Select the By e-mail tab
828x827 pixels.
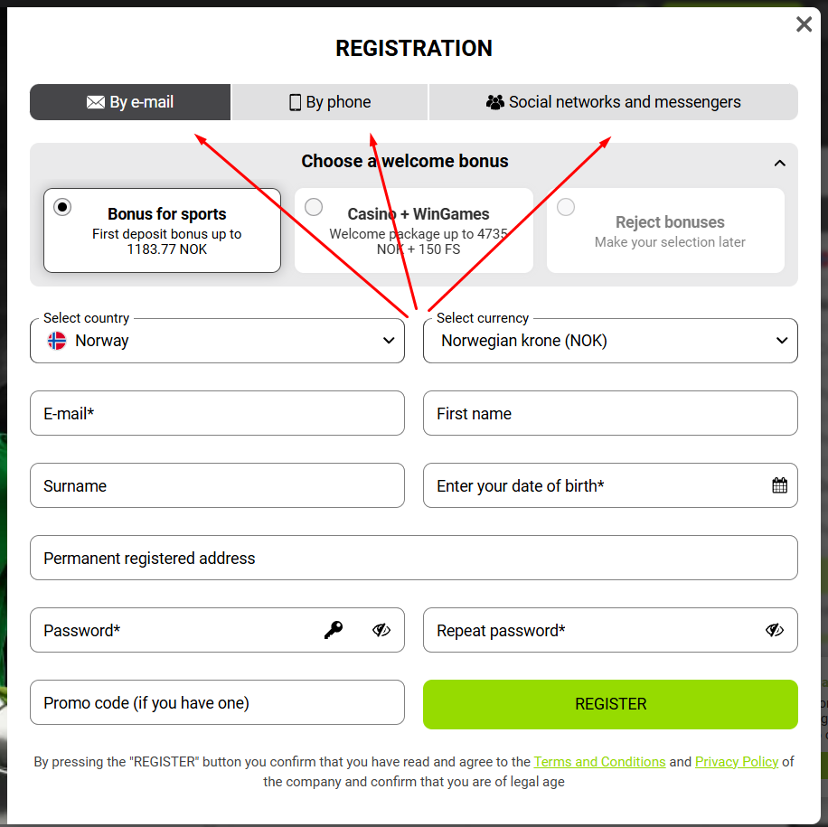[x=130, y=102]
